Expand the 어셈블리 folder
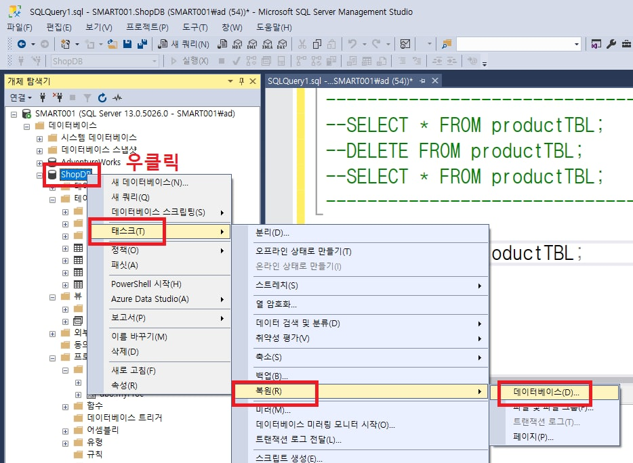 coord(65,431)
